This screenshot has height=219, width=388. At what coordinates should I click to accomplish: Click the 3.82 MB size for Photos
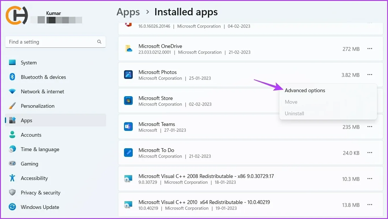[x=350, y=75]
